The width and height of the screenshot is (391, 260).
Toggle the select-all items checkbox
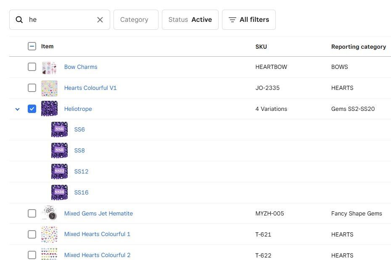coord(32,46)
